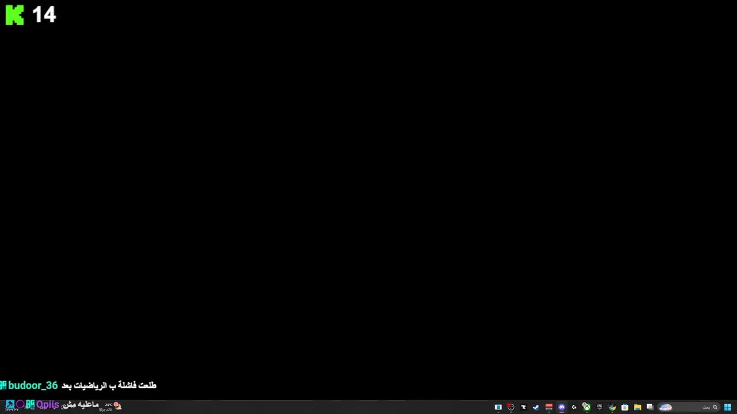Open the blue window app taskbar icon
This screenshot has height=414, width=737.
(x=498, y=407)
